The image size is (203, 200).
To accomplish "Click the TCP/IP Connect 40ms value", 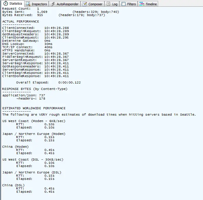I will 48,47.
